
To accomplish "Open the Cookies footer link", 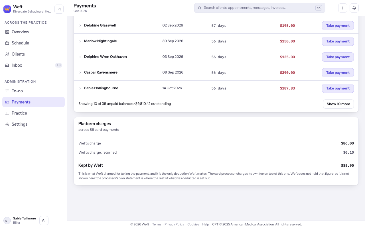I will (193, 224).
